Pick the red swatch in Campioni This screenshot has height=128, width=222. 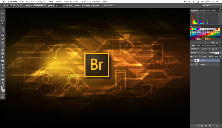(x=190, y=29)
